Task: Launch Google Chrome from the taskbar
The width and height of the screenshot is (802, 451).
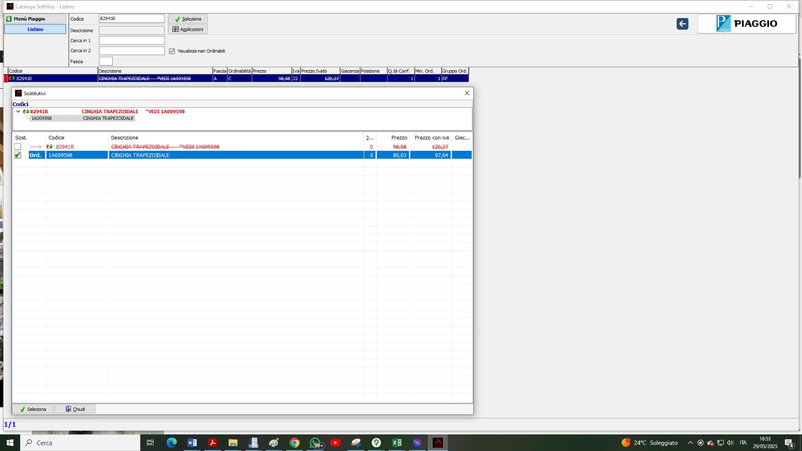Action: pos(294,442)
